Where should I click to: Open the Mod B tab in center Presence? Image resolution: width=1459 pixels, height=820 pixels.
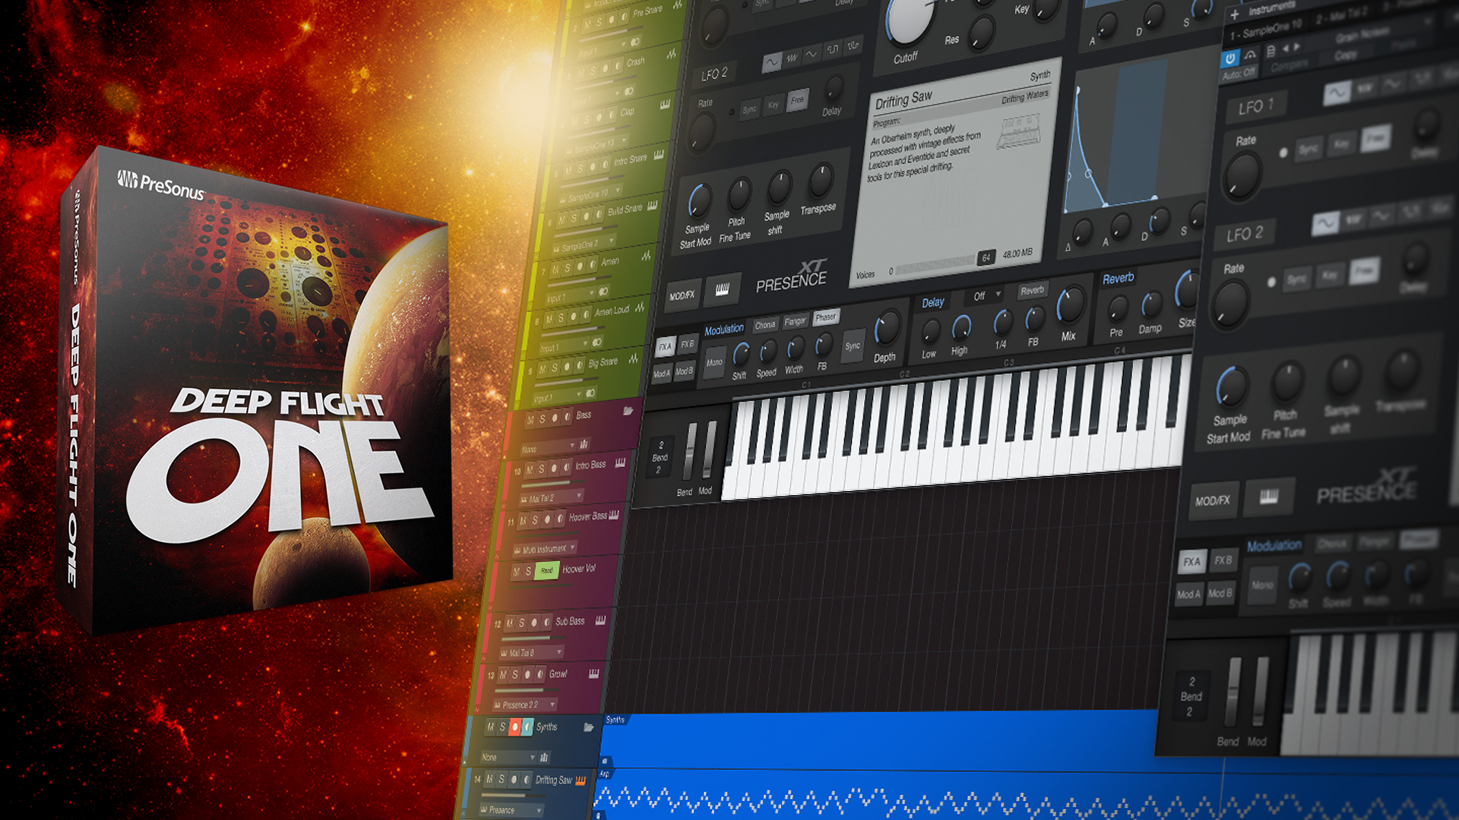point(684,371)
